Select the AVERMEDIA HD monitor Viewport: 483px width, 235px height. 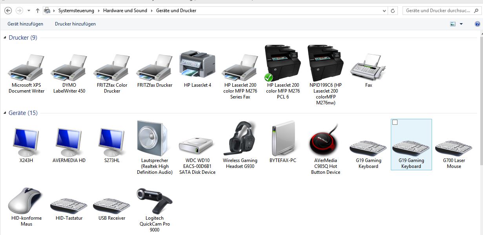[69, 145]
